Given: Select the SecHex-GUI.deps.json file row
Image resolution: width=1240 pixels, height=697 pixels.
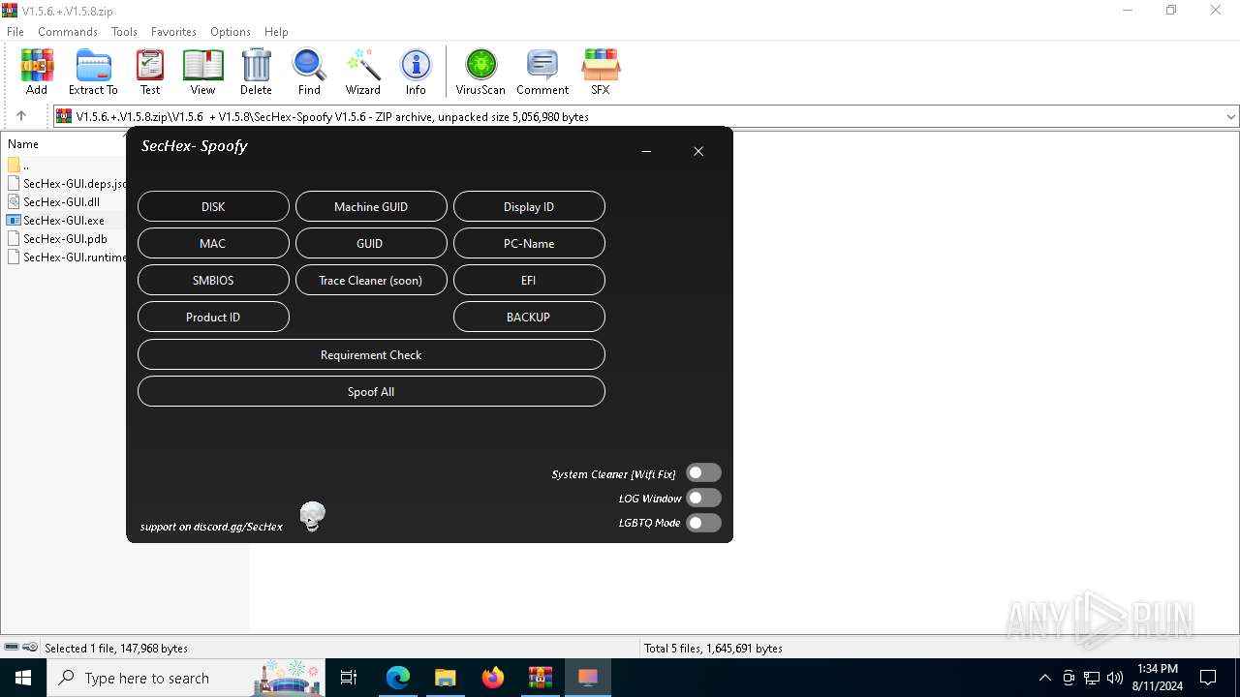Looking at the screenshot, I should coord(66,183).
